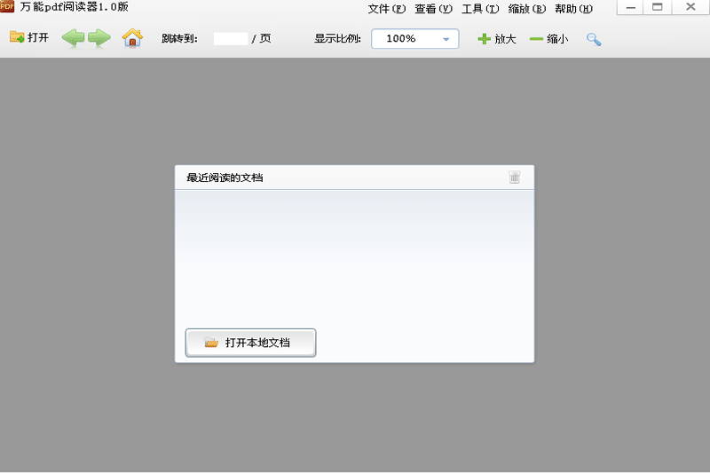Go to previous page with left green arrow
Viewport: 710px width, 473px height.
pyautogui.click(x=73, y=38)
